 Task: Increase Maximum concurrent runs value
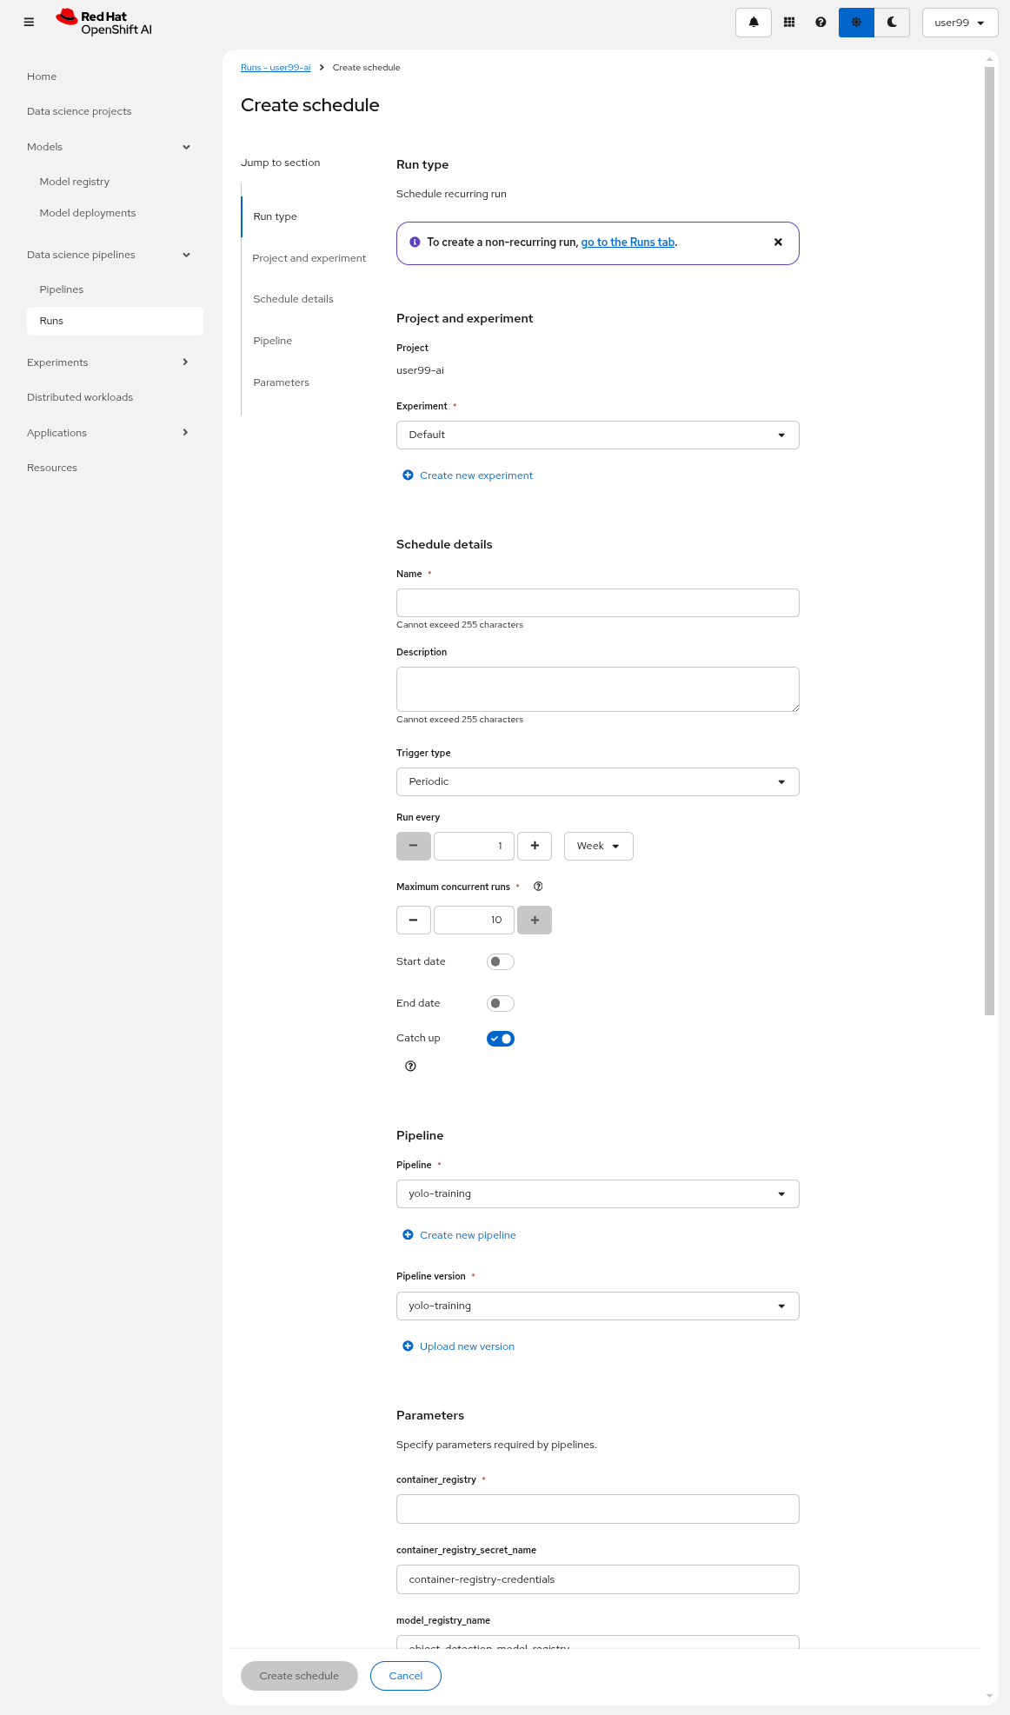pyautogui.click(x=535, y=921)
